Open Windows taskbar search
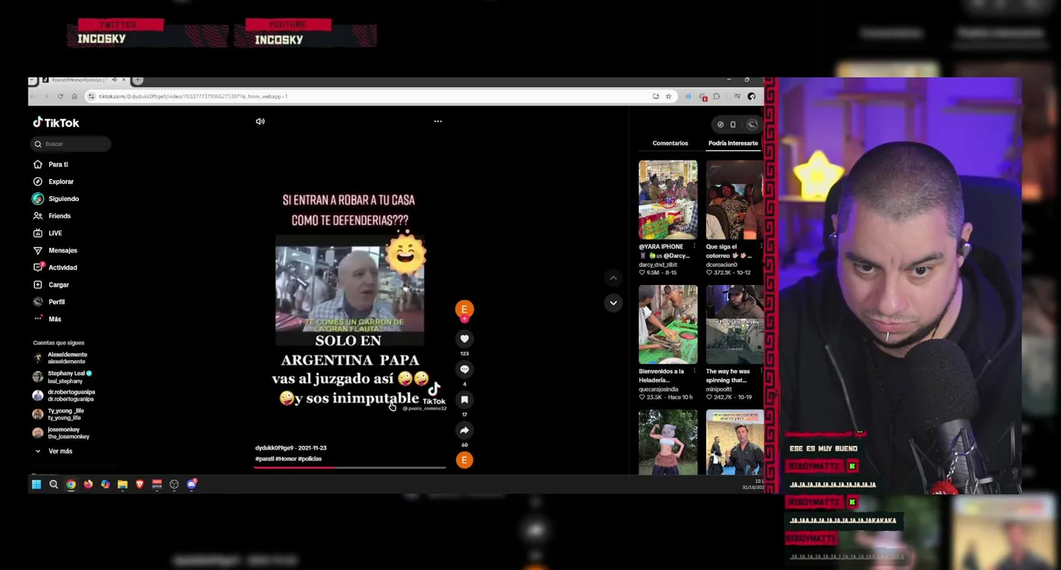The image size is (1061, 570). click(54, 484)
